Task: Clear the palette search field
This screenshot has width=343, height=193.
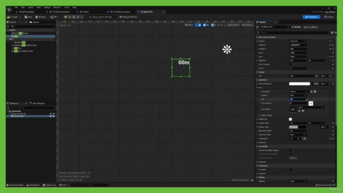Action: [8, 26]
